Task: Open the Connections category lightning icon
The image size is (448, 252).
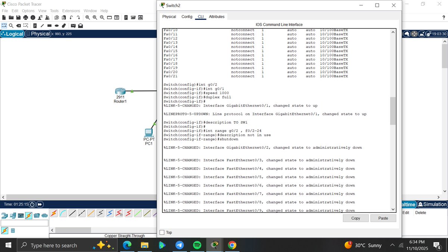Action: (x=28, y=215)
